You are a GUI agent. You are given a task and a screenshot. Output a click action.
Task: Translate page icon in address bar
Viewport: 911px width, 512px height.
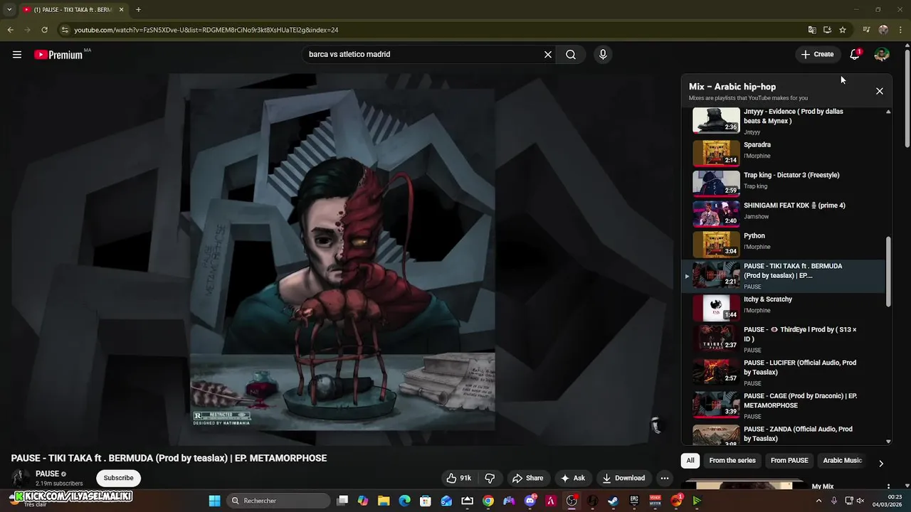(x=812, y=30)
